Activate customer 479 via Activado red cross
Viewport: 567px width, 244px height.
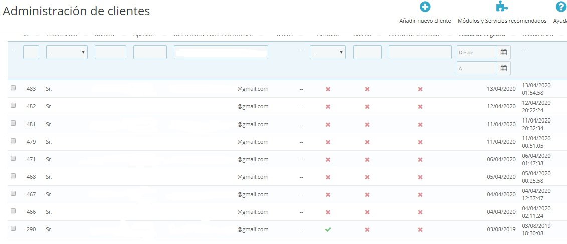click(328, 142)
